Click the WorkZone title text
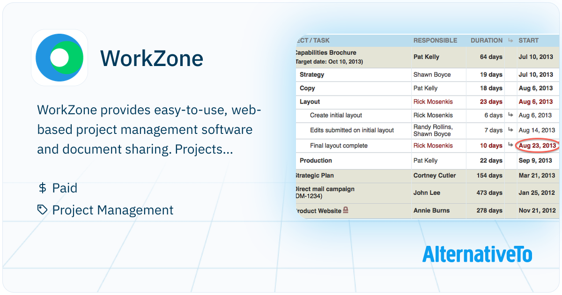The image size is (562, 295). pos(152,59)
